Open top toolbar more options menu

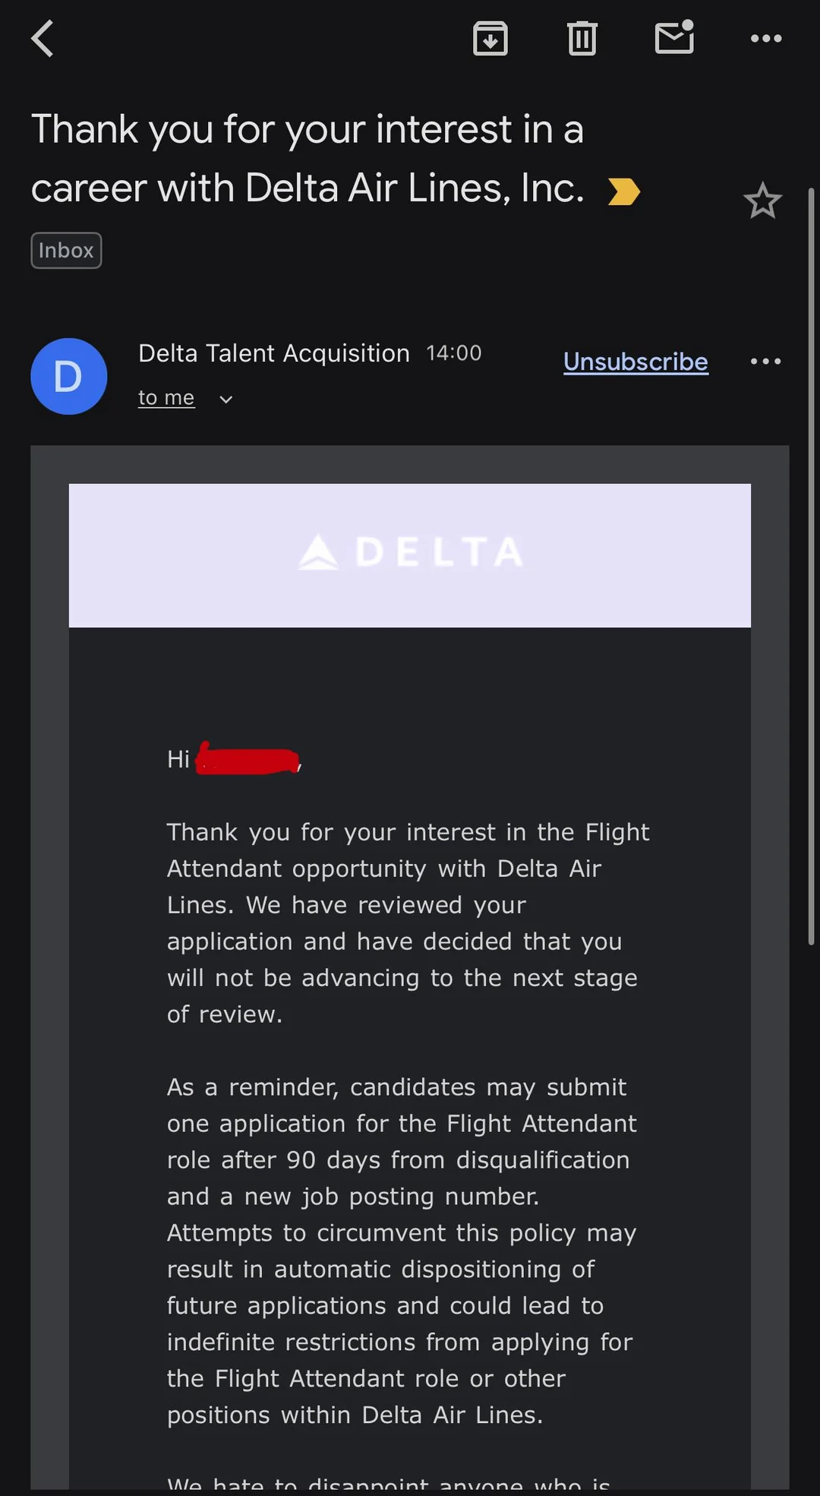coord(765,39)
